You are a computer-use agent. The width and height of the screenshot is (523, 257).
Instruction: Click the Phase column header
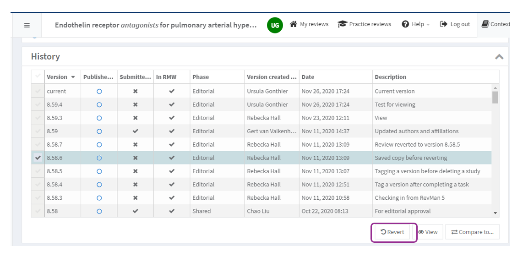(201, 77)
